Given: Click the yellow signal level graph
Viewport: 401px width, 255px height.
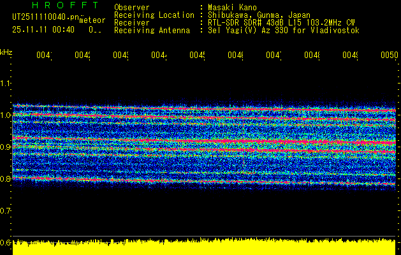Looking at the screenshot, I should click(x=204, y=247).
